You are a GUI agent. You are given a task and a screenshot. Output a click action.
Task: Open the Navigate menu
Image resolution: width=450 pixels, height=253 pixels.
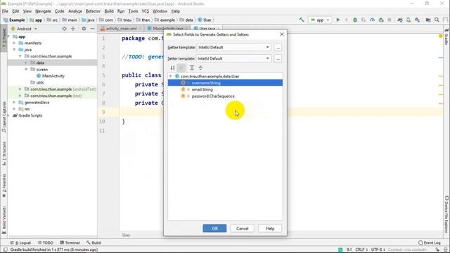click(x=43, y=11)
